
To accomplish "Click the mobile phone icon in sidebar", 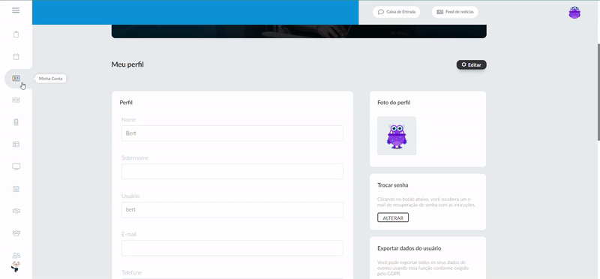I will pos(16,122).
